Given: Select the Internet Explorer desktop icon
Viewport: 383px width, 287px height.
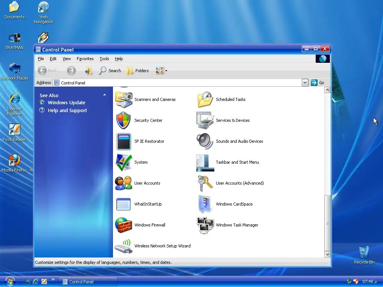Looking at the screenshot, I should 15,105.
